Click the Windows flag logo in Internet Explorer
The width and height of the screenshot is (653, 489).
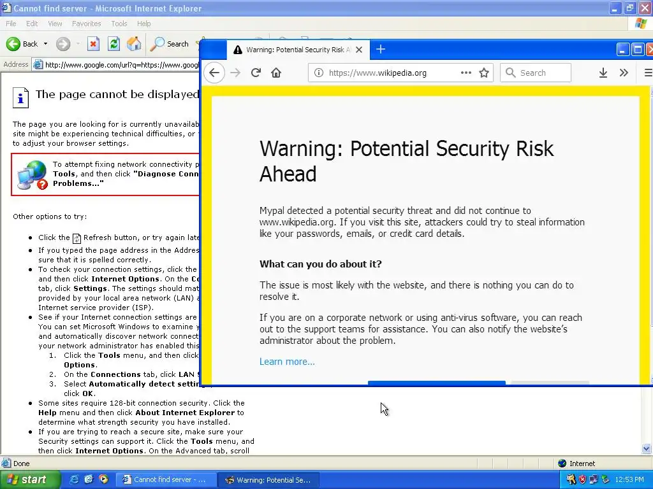(642, 24)
